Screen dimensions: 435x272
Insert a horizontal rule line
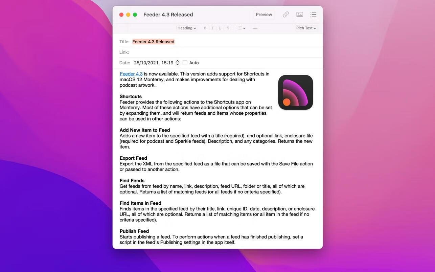(x=255, y=28)
